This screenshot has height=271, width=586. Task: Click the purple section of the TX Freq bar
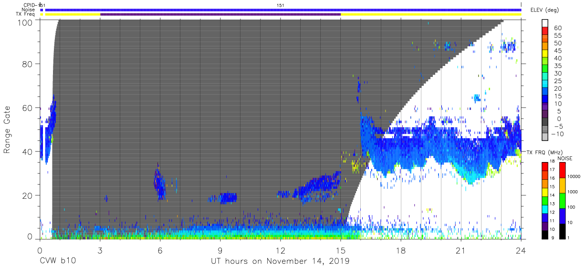(220, 14)
